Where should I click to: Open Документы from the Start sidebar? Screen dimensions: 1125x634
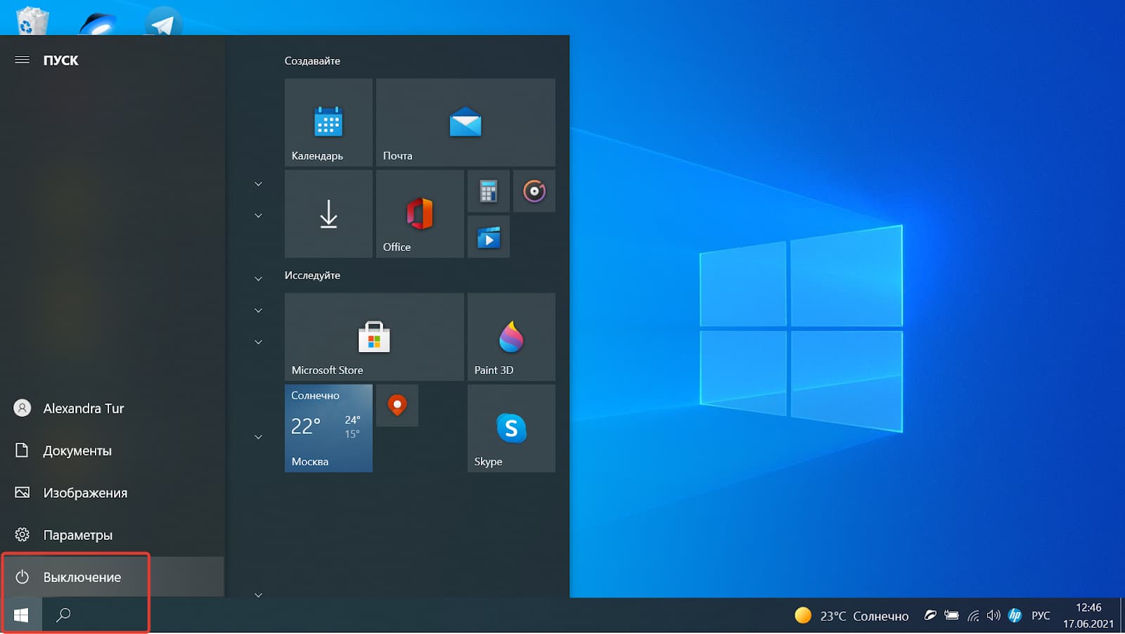point(77,451)
